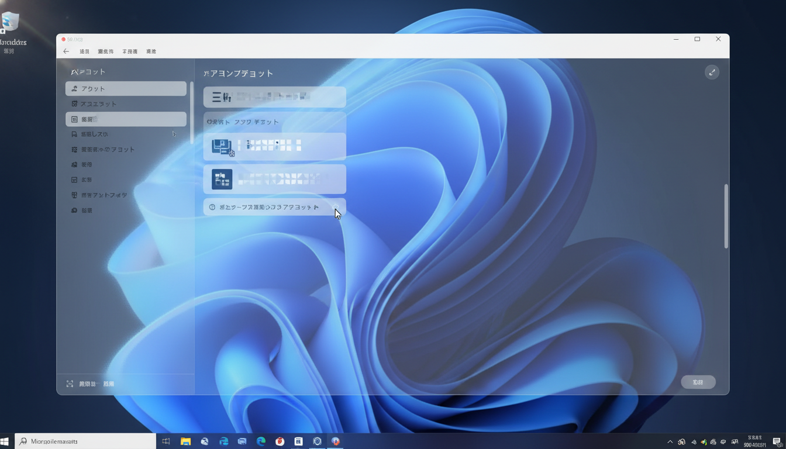This screenshot has height=449, width=786.
Task: Open File Explorer from the taskbar
Action: (x=186, y=441)
